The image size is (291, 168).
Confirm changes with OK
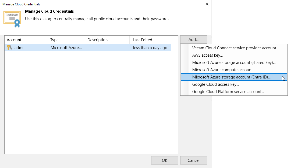click(x=164, y=160)
